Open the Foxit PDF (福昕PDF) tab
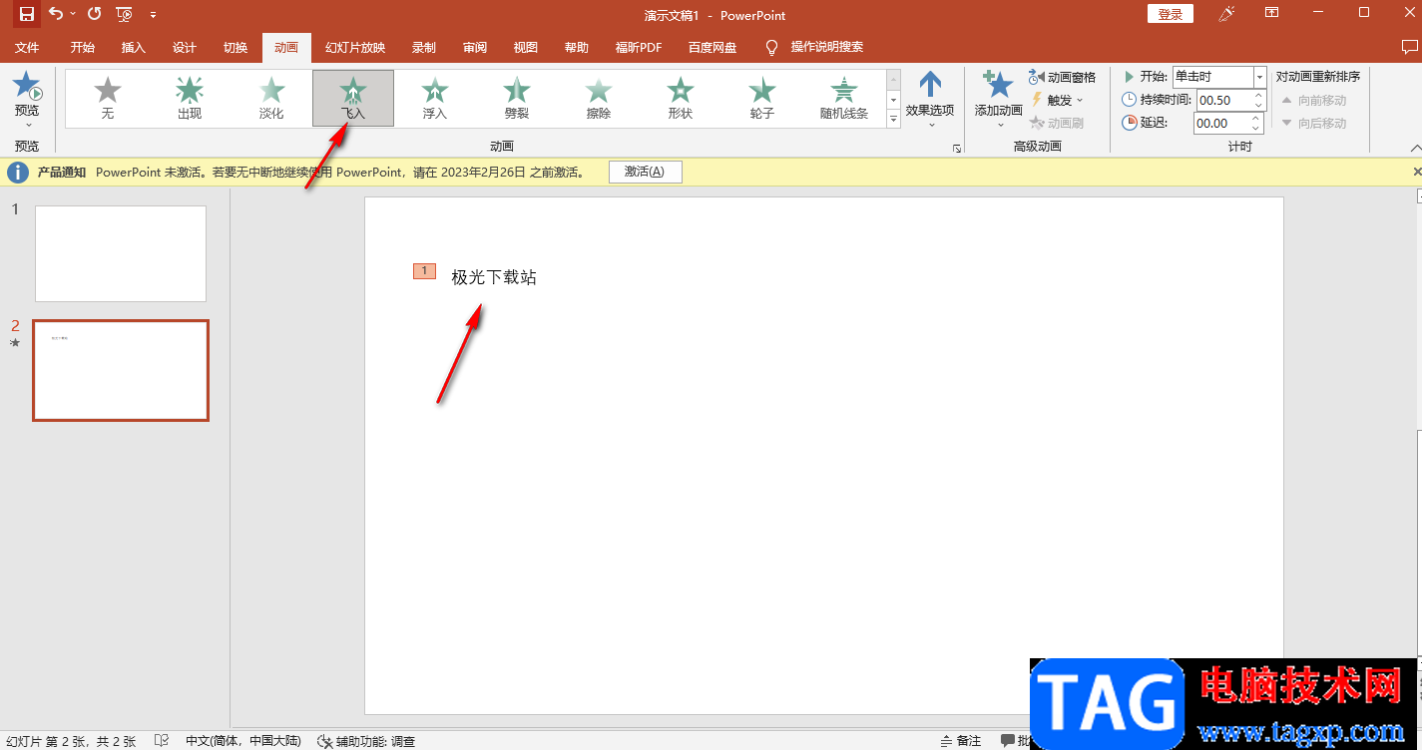1422x750 pixels. (638, 47)
